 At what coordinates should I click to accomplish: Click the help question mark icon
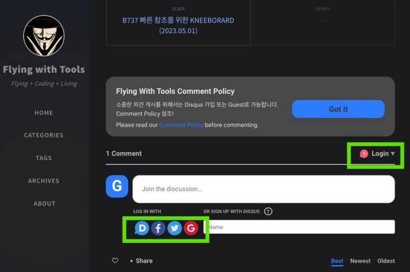(268, 211)
